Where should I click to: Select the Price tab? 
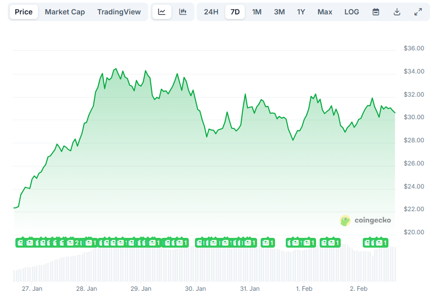[23, 11]
